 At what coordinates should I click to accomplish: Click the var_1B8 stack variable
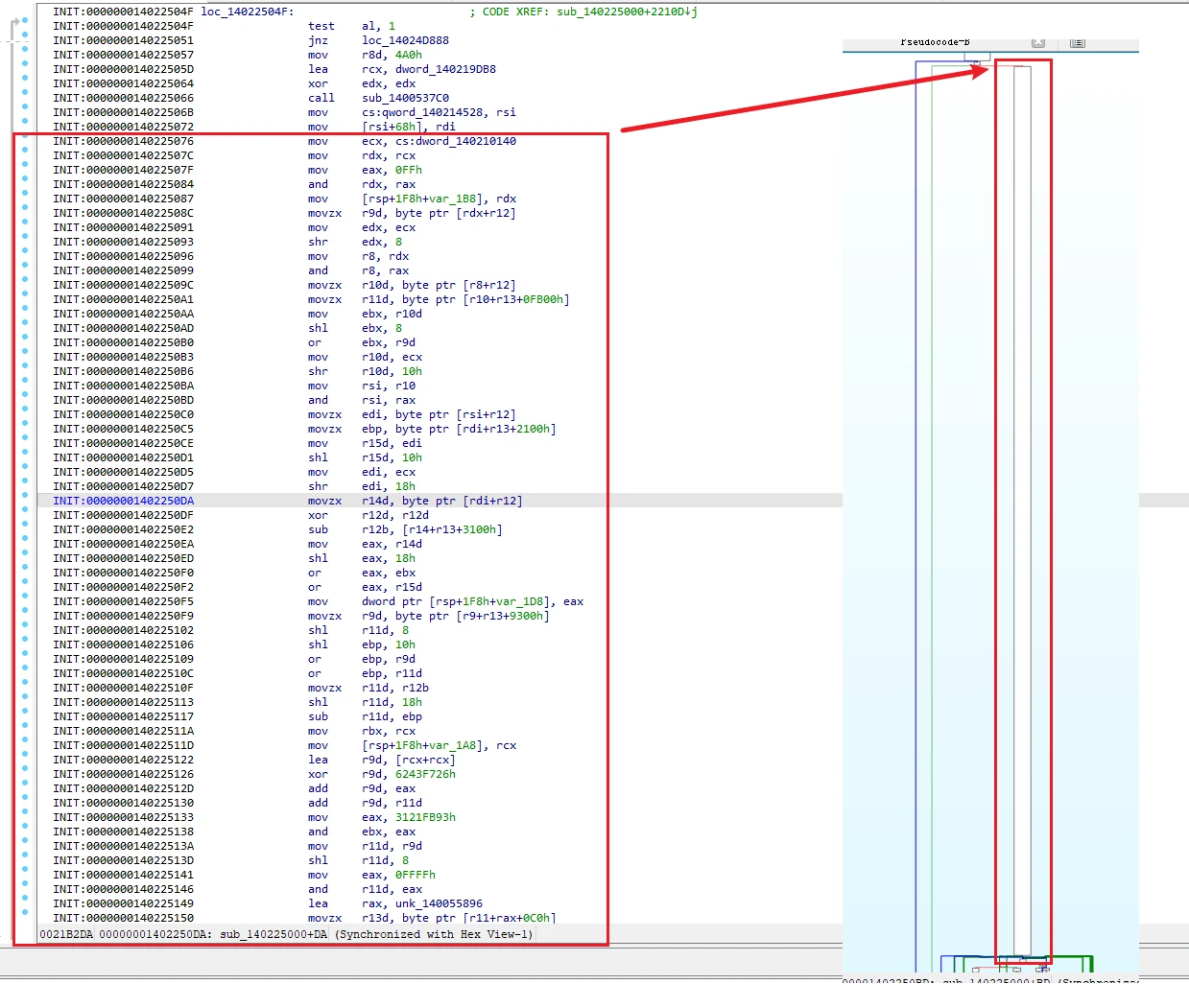click(x=465, y=199)
